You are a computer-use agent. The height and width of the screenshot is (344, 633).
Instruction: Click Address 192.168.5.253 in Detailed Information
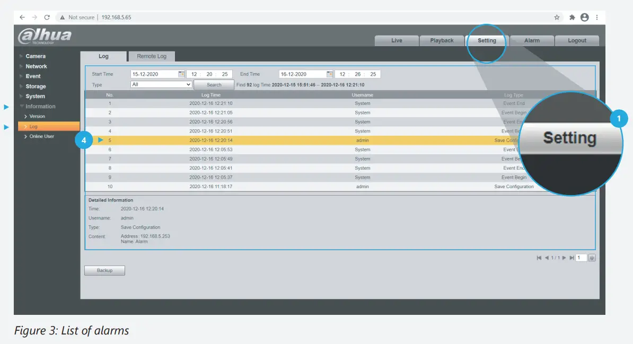145,236
